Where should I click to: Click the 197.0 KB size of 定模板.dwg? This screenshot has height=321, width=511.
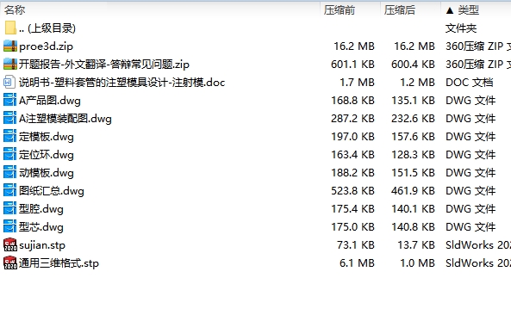coord(352,137)
